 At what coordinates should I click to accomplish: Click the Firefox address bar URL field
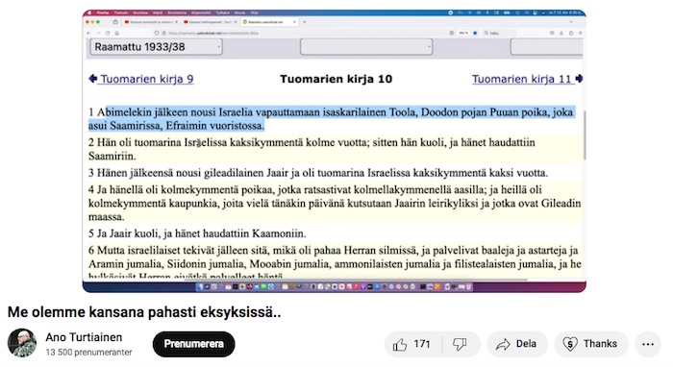pos(300,33)
